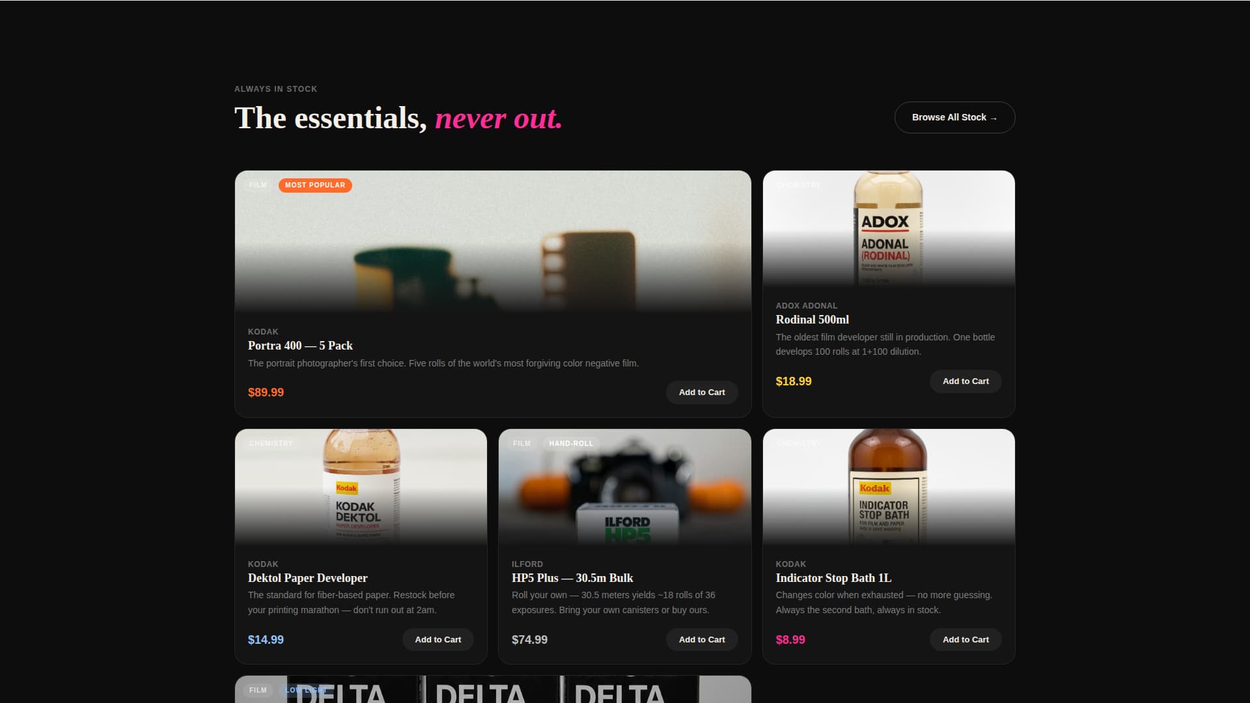
Task: Open the Browse All Stock link
Action: (954, 117)
